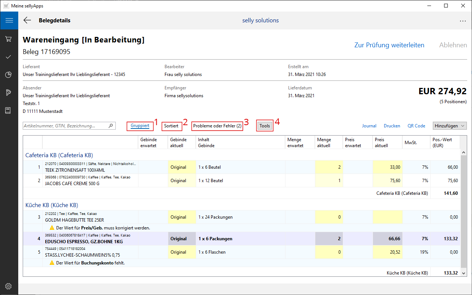The height and width of the screenshot is (295, 472).
Task: Select Original Gebinde for TEEK ZITRONENSAFT
Action: coord(178,167)
